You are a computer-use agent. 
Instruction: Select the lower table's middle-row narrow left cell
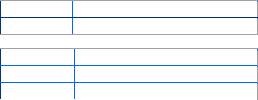click(x=37, y=74)
